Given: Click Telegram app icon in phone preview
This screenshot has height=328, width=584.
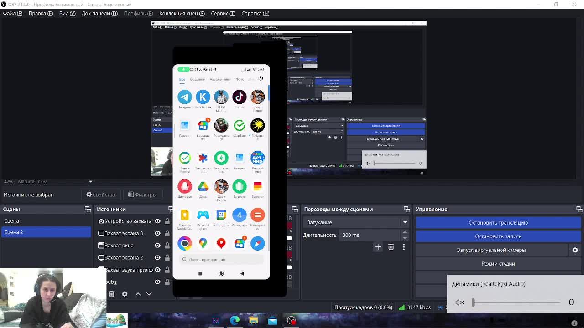Looking at the screenshot, I should point(185,97).
